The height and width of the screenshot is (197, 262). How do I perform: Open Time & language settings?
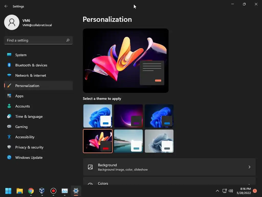(x=38, y=116)
